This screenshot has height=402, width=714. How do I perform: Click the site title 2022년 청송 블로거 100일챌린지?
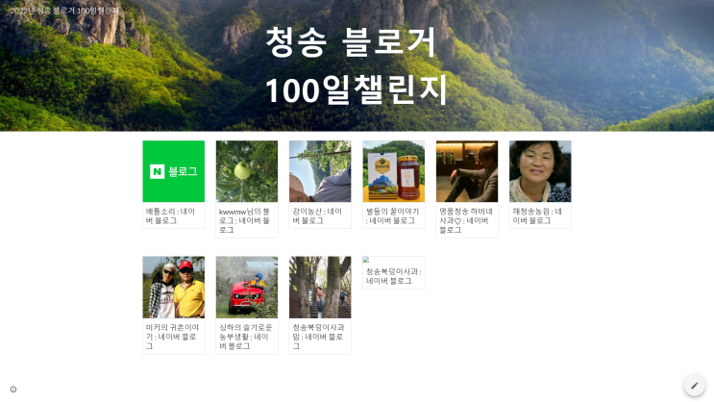tap(64, 11)
